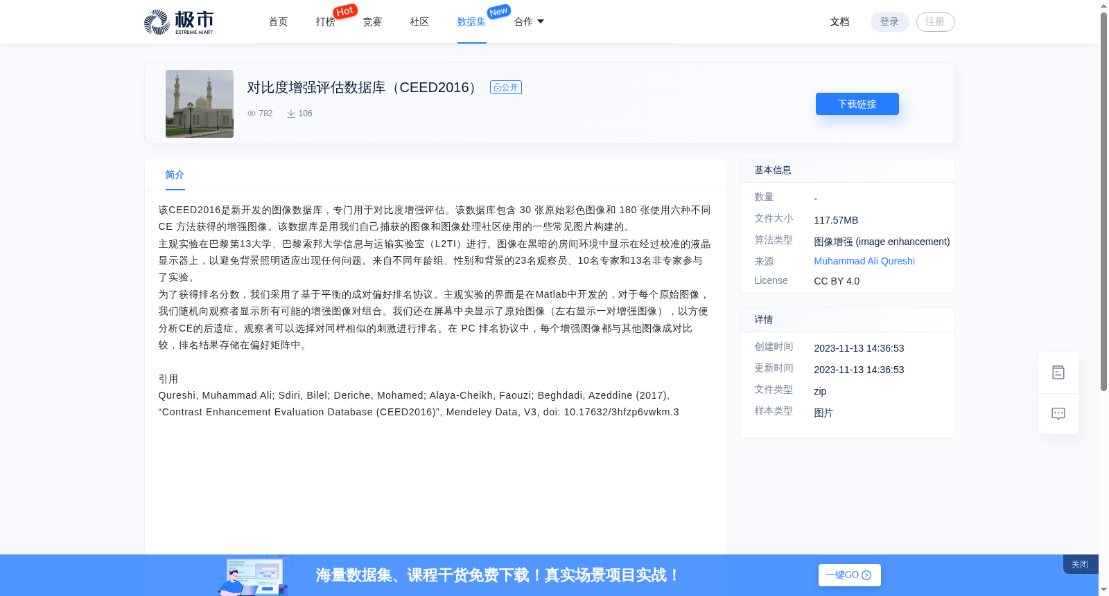Image resolution: width=1109 pixels, height=596 pixels.
Task: Open the Muhammad Ali Qureshi source link
Action: 864,261
